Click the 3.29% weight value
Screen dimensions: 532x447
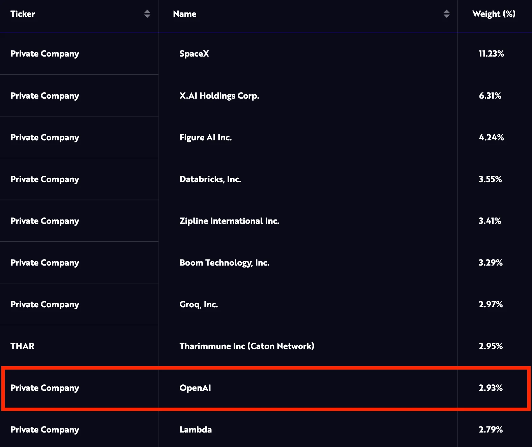(x=491, y=263)
